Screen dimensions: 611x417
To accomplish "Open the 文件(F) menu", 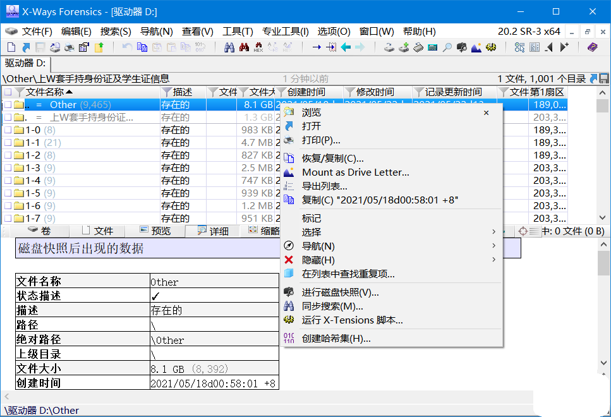I will [37, 32].
